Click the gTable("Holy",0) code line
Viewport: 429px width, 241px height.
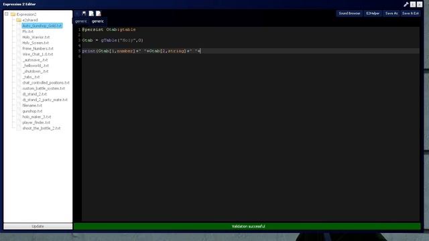tap(113, 40)
